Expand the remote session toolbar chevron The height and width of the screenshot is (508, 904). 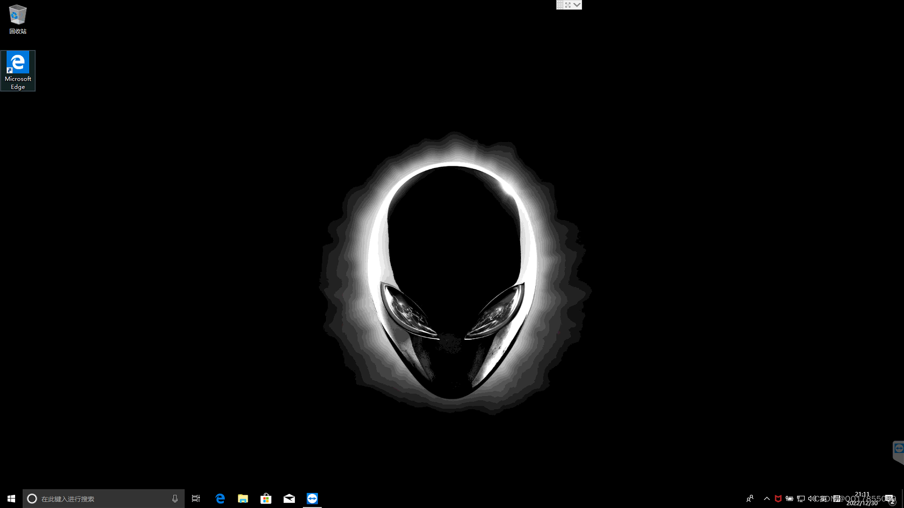pyautogui.click(x=577, y=5)
